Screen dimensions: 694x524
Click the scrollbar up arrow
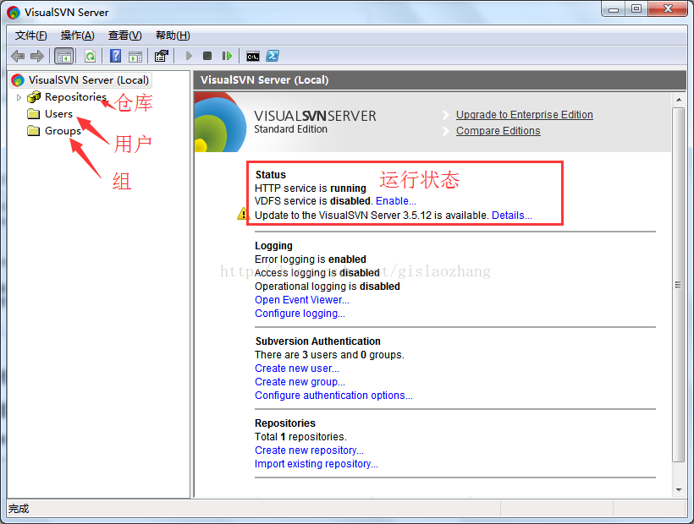pyautogui.click(x=679, y=100)
